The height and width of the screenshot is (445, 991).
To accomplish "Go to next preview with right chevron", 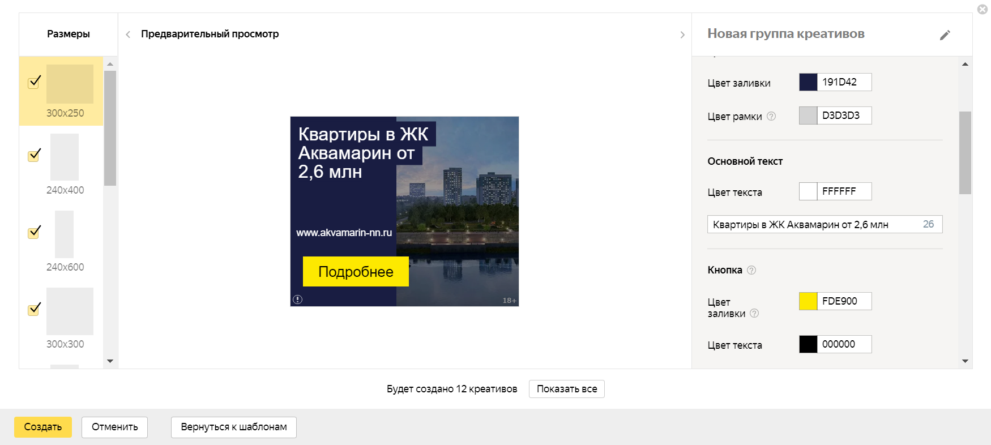I will (x=682, y=35).
